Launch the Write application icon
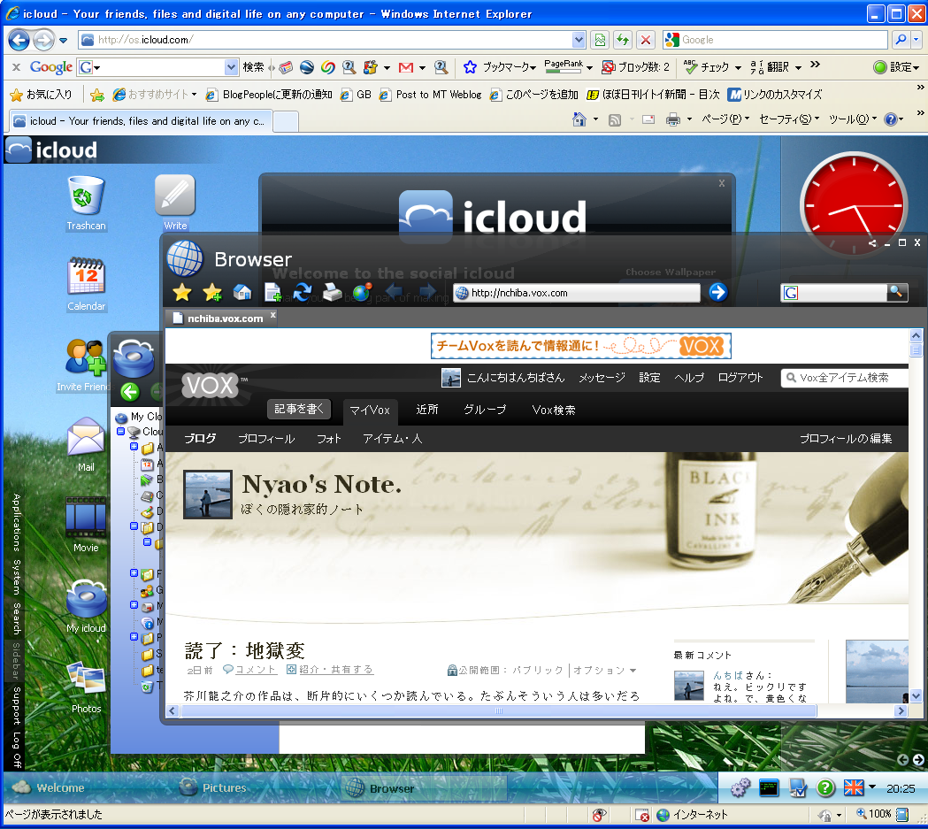The height and width of the screenshot is (829, 928). [175, 203]
